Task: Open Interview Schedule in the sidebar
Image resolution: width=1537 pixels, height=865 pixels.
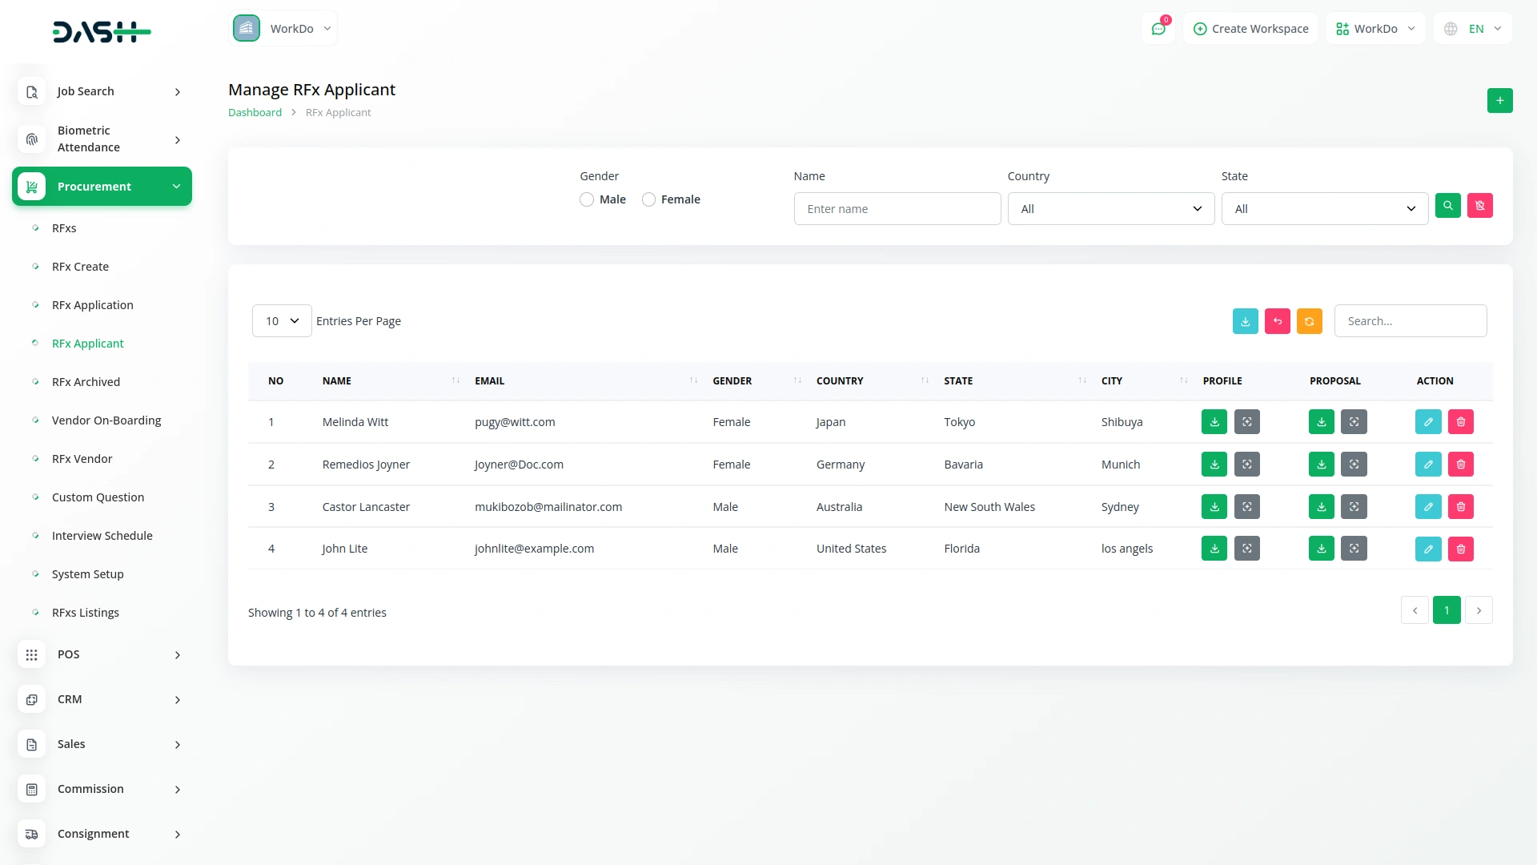Action: [102, 536]
